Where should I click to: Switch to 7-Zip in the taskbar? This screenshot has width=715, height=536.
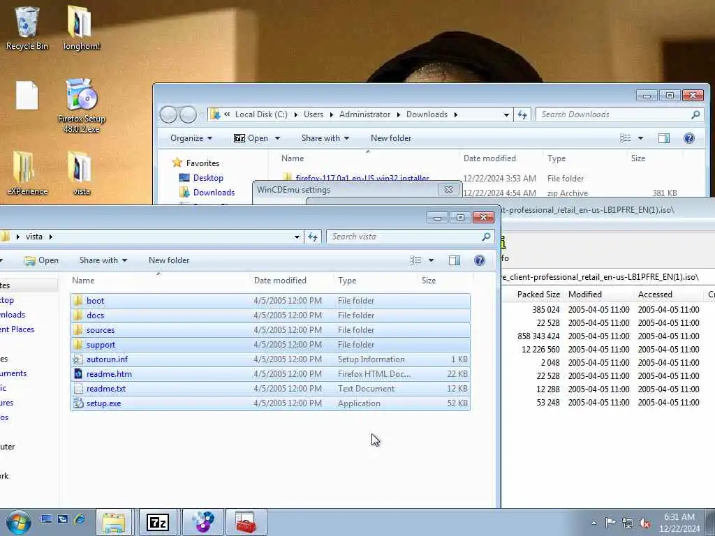pos(158,522)
